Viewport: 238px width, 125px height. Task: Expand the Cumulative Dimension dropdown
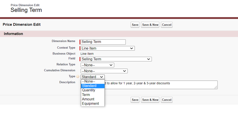104,71
